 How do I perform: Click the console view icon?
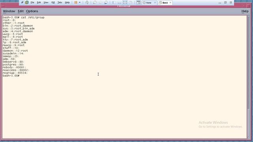[138, 2]
